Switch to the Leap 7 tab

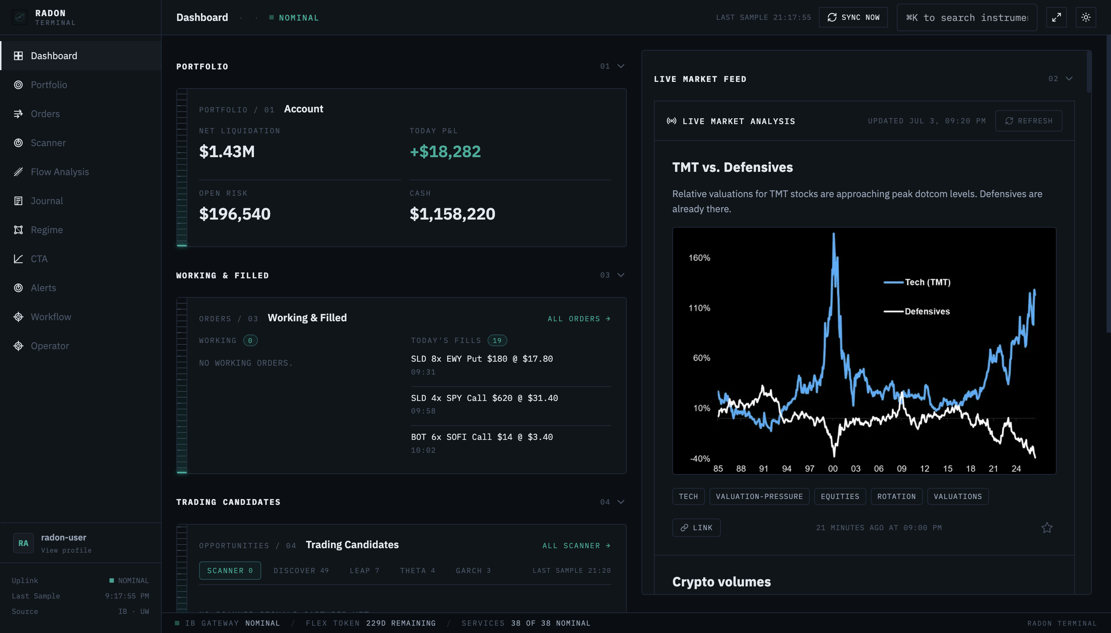click(x=364, y=570)
